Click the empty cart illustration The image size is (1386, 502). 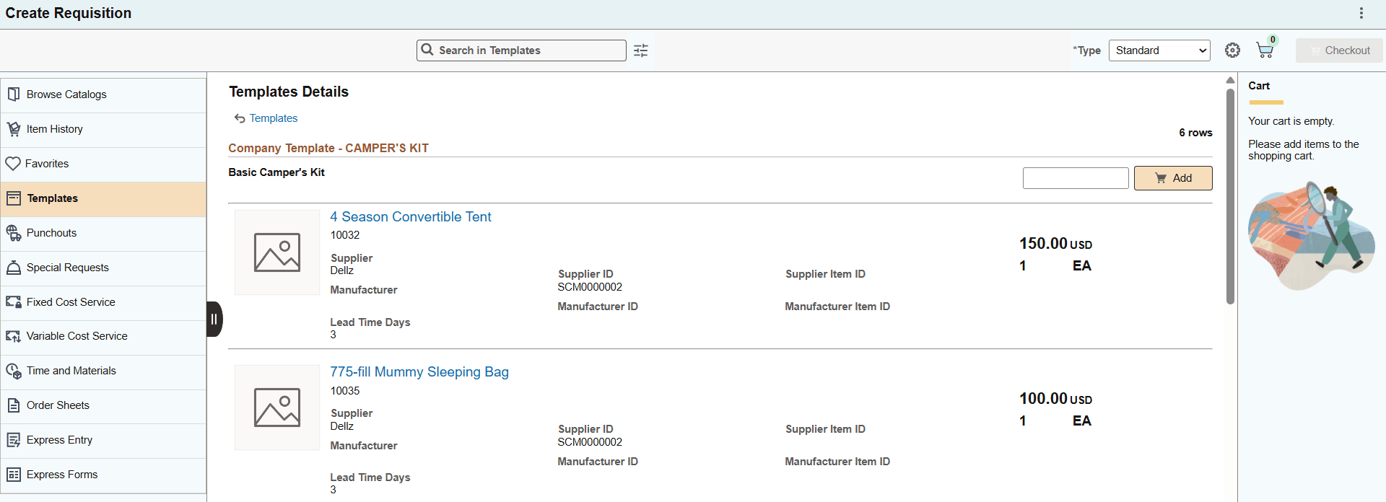coord(1311,236)
